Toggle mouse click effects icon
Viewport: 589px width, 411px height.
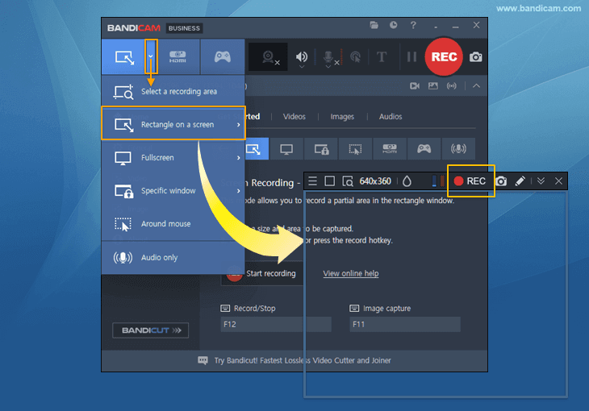pos(355,57)
